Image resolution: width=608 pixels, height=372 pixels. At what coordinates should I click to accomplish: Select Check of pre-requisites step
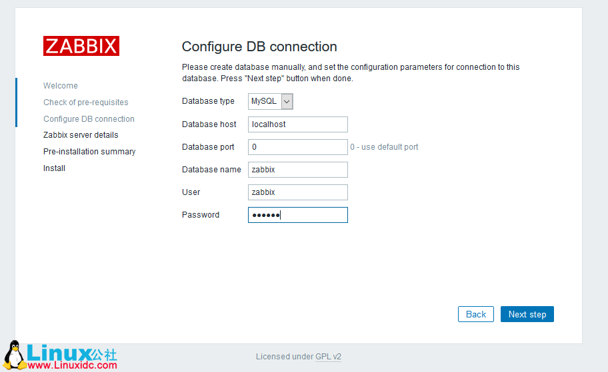tap(86, 102)
